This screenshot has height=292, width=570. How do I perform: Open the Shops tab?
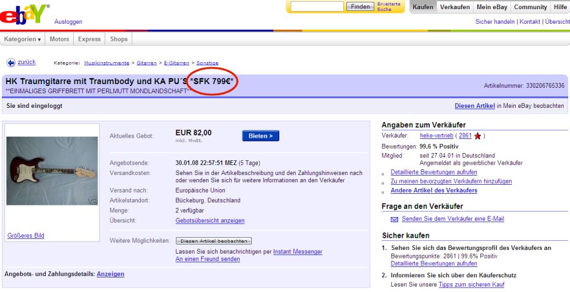click(118, 39)
